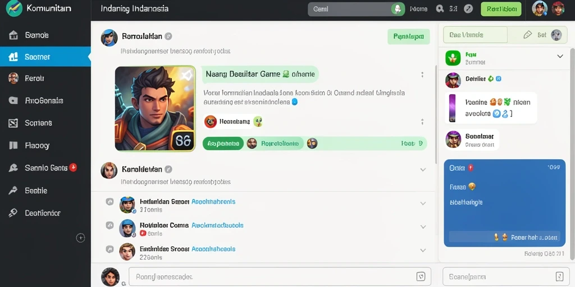Click the Soonalmer avatar in the right panel
Image resolution: width=575 pixels, height=287 pixels.
(453, 139)
